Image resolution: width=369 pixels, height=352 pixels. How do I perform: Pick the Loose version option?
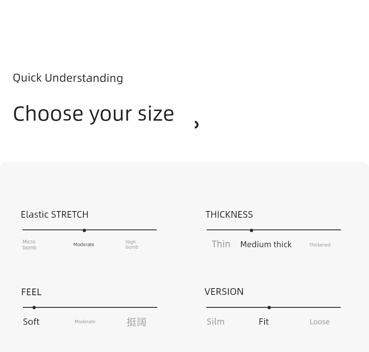[320, 322]
